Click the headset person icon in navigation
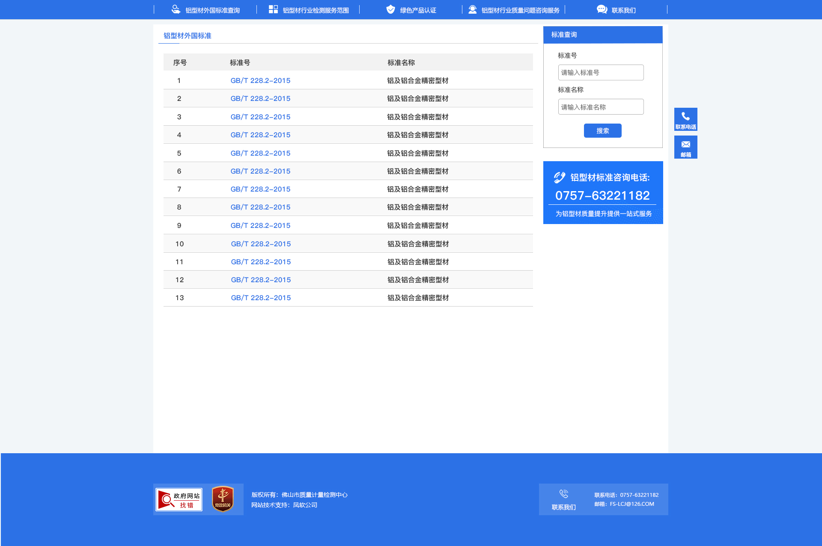The image size is (822, 546). click(472, 9)
